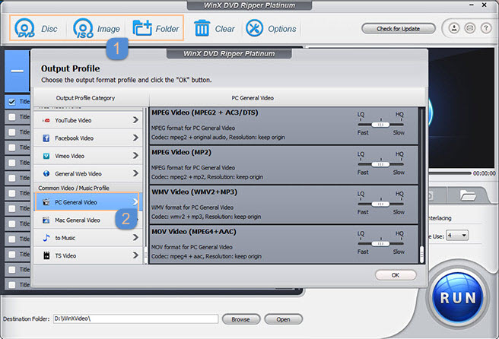Select MPEG Video (MPEG2 + AC3/DTS) profile
The image size is (499, 339).
point(284,125)
